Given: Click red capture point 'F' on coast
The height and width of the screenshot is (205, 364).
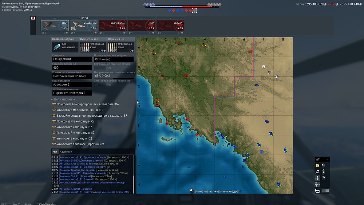Looking at the screenshot, I should (x=197, y=135).
